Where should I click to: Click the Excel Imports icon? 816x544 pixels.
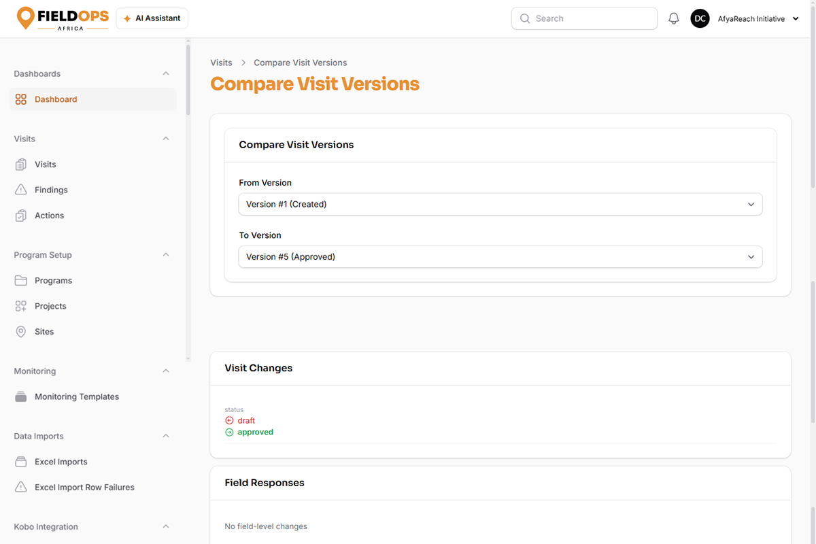21,462
